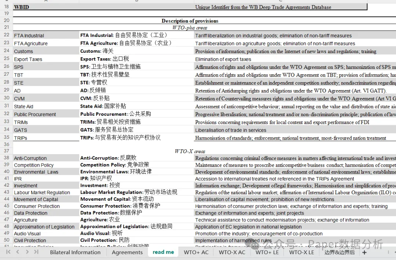Go to first sheet navigation arrow

coord(8,252)
